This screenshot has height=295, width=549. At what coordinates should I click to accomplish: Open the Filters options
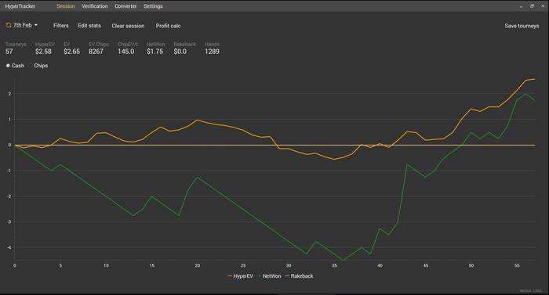[x=61, y=26]
